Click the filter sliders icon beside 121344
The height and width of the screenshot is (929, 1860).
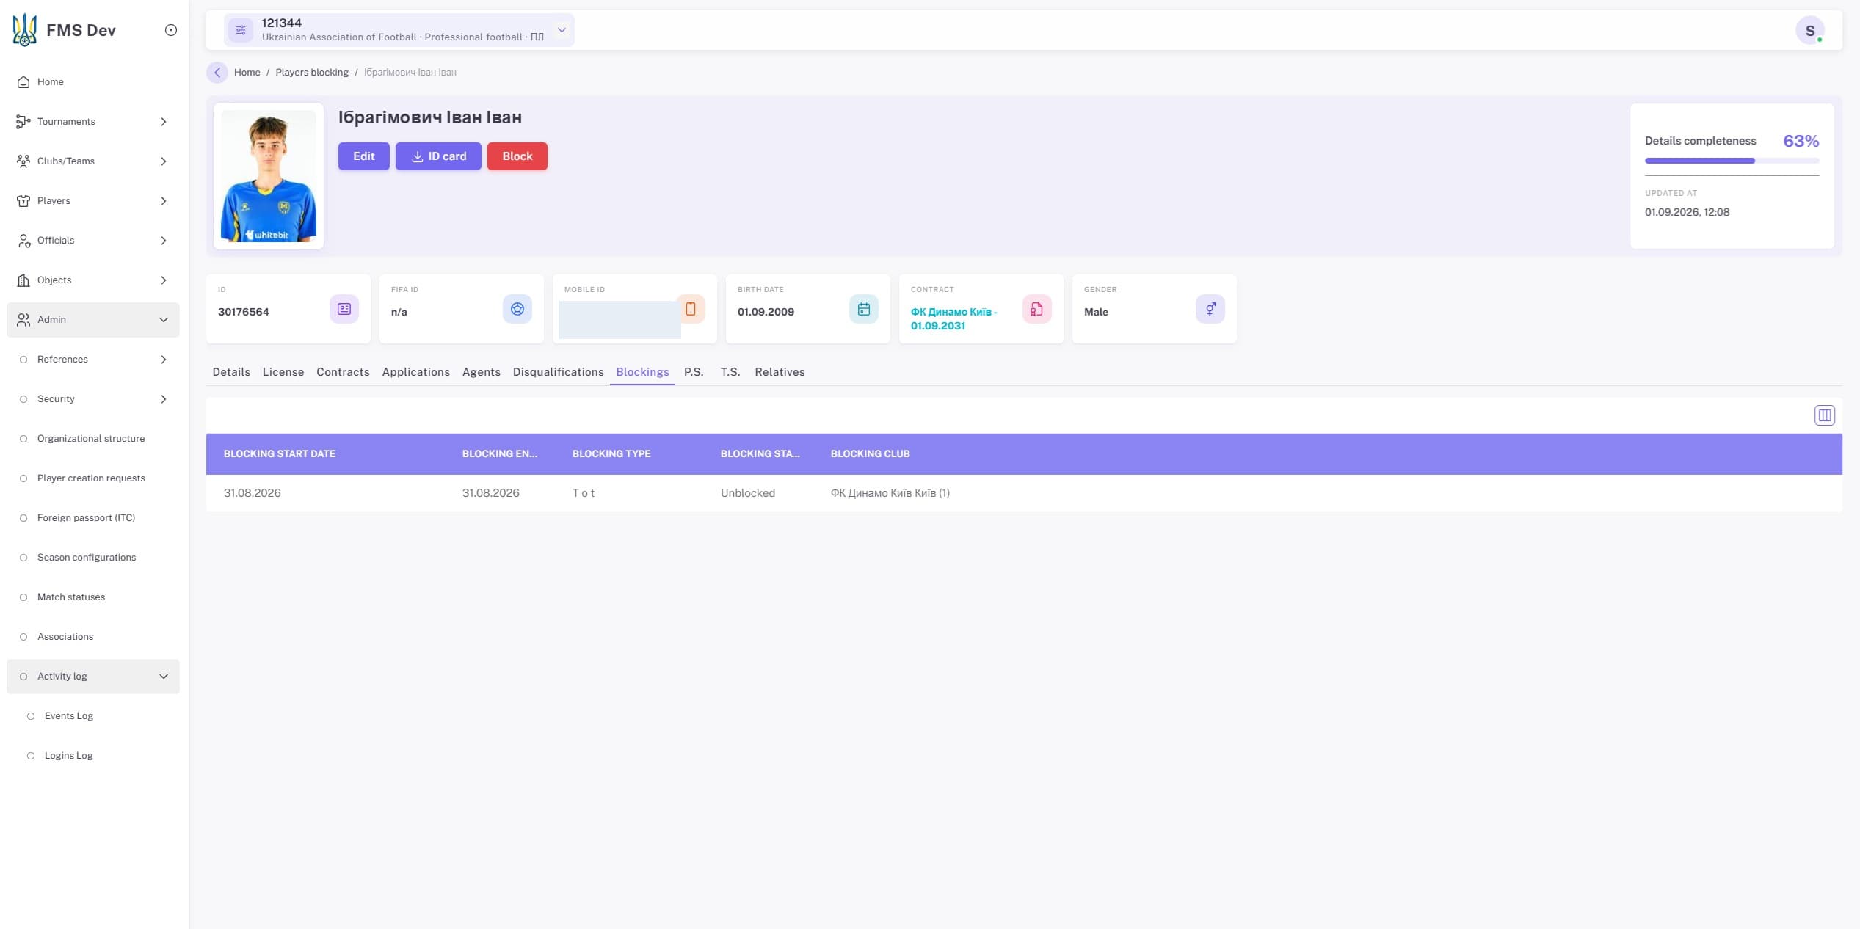[x=241, y=30]
